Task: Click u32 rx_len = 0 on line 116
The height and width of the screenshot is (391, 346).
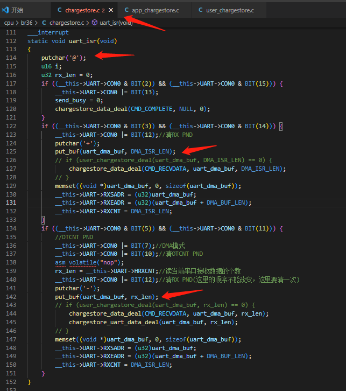Action: pos(67,75)
